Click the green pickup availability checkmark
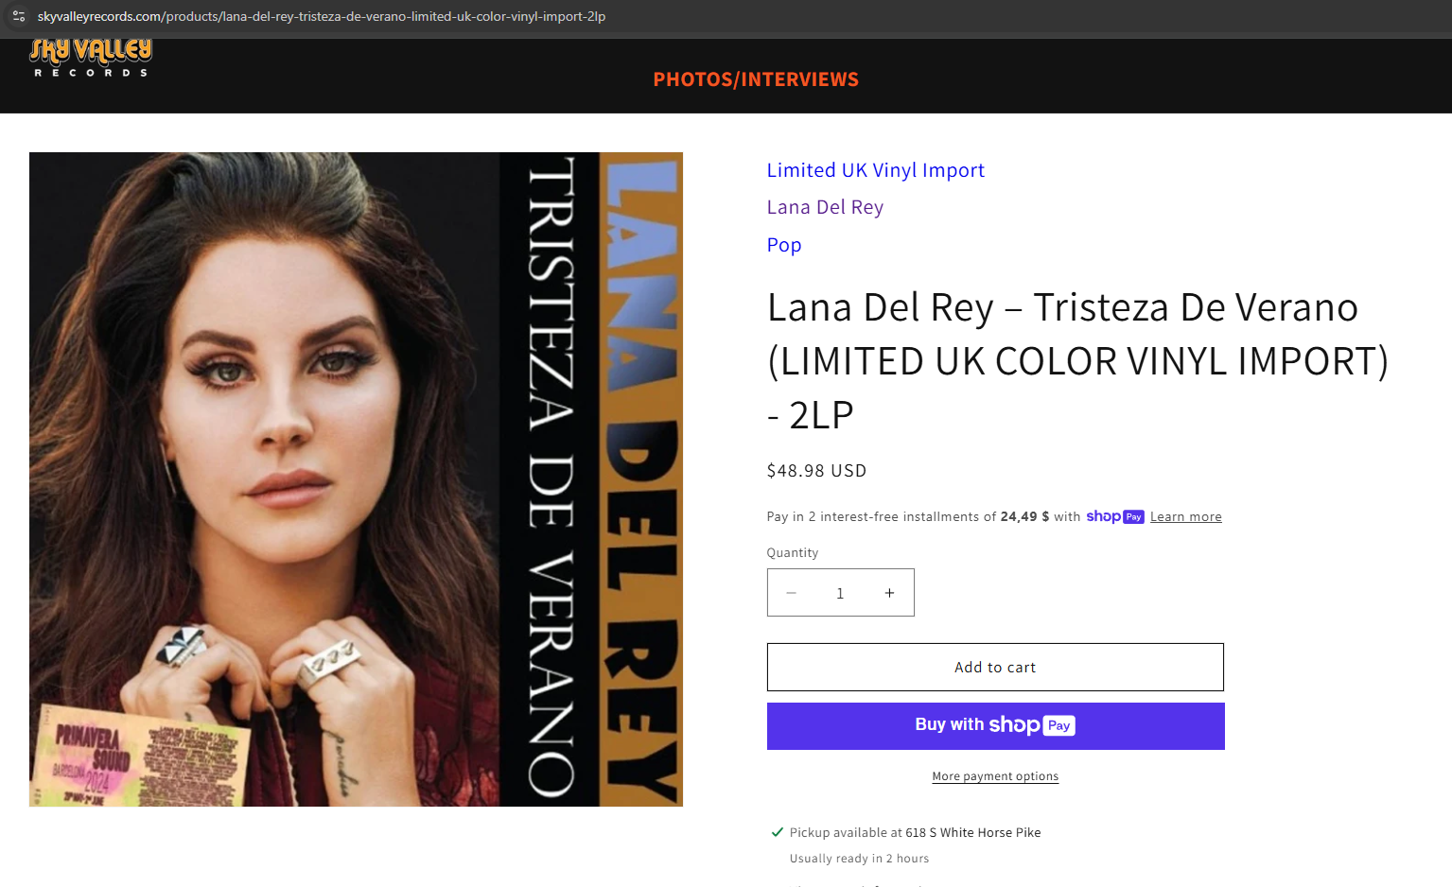1452x887 pixels. pyautogui.click(x=778, y=832)
